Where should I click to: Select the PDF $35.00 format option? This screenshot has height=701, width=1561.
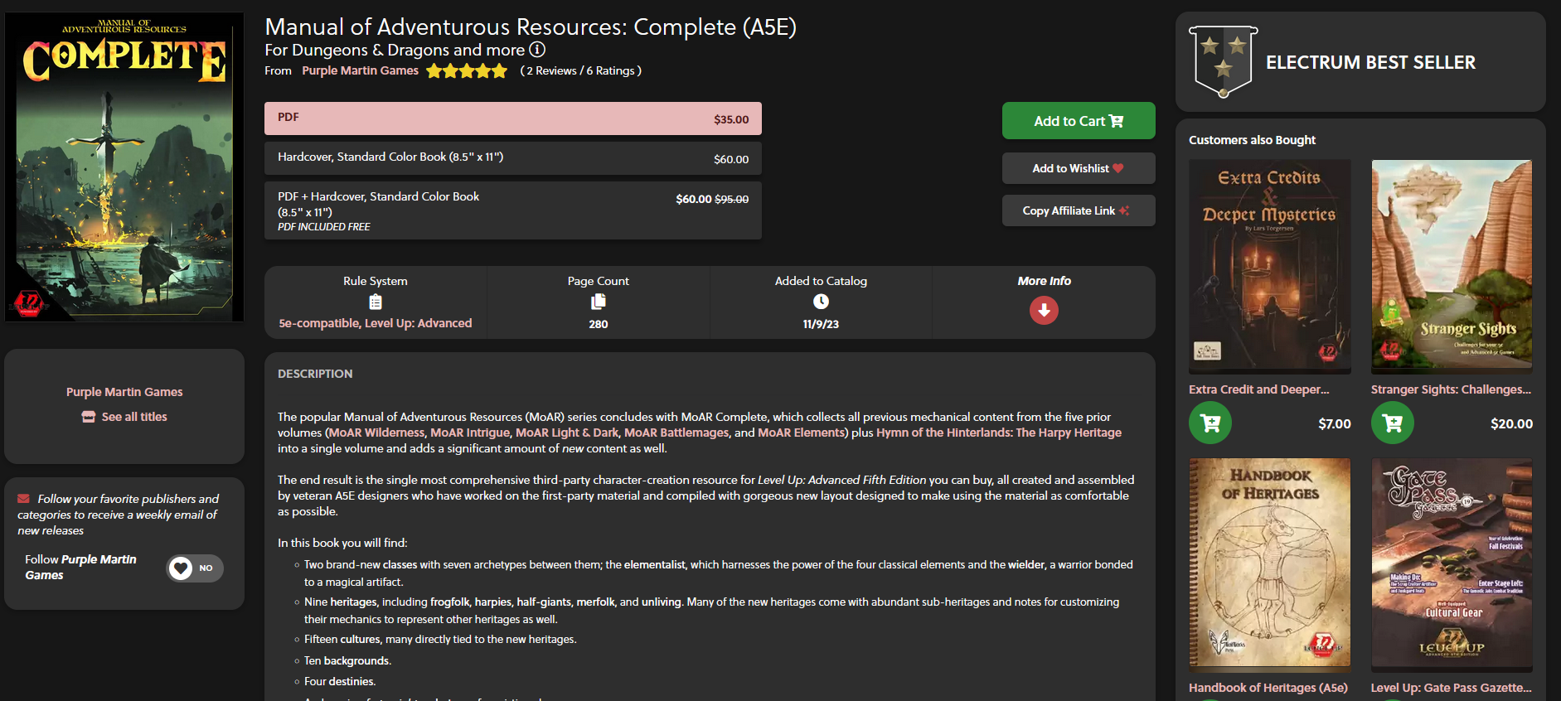click(513, 118)
